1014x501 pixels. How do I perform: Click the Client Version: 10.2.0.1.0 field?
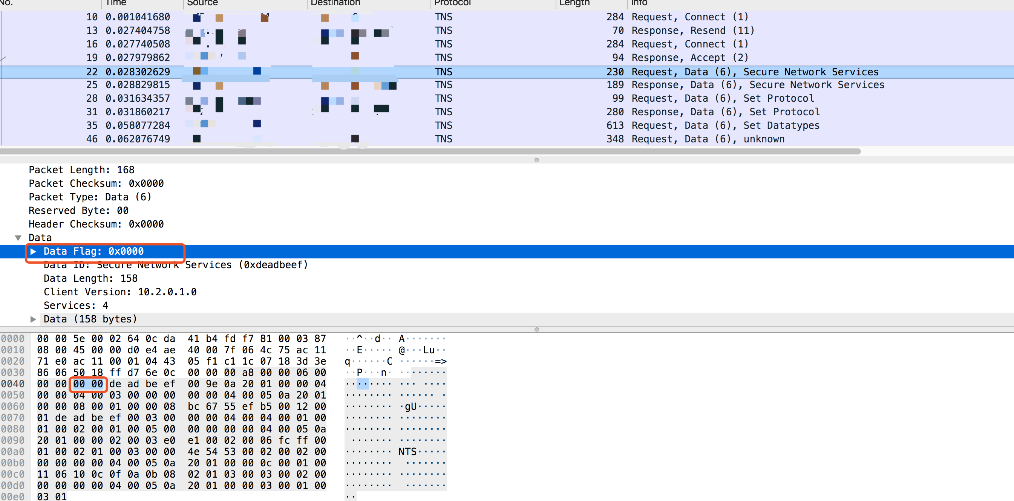coord(120,292)
